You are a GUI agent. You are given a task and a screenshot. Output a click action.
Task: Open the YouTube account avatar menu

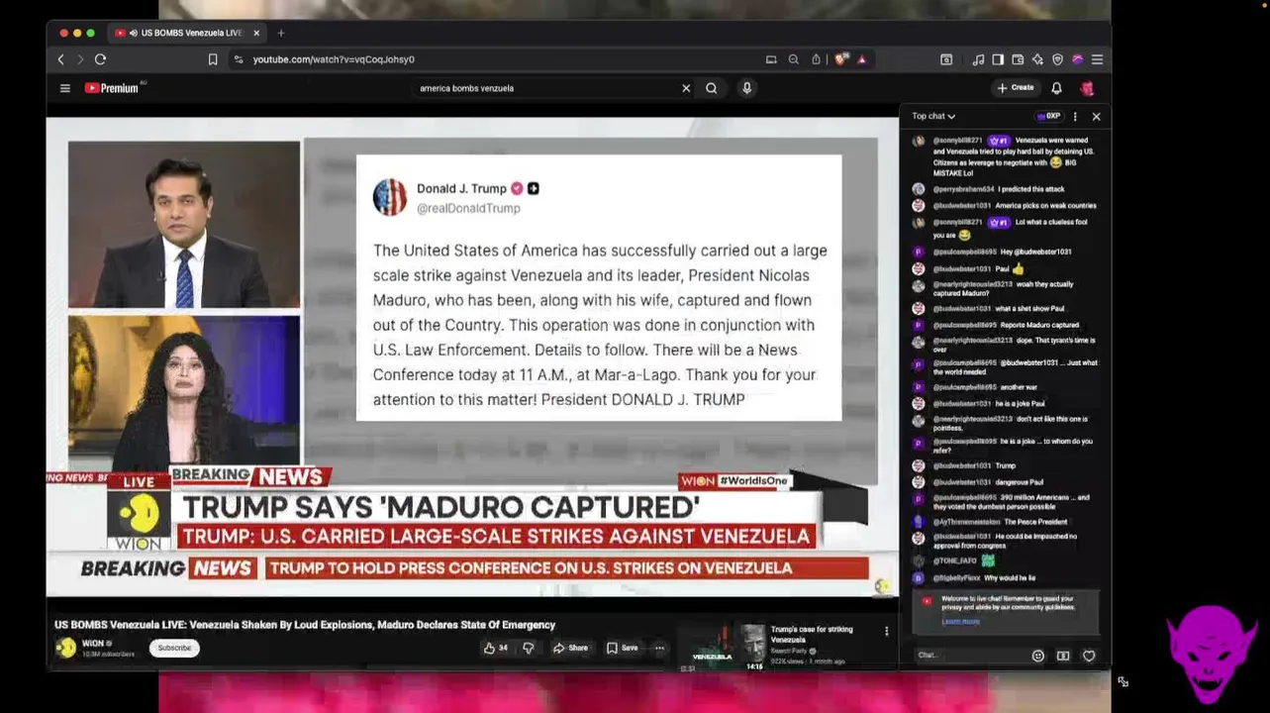[x=1087, y=88]
